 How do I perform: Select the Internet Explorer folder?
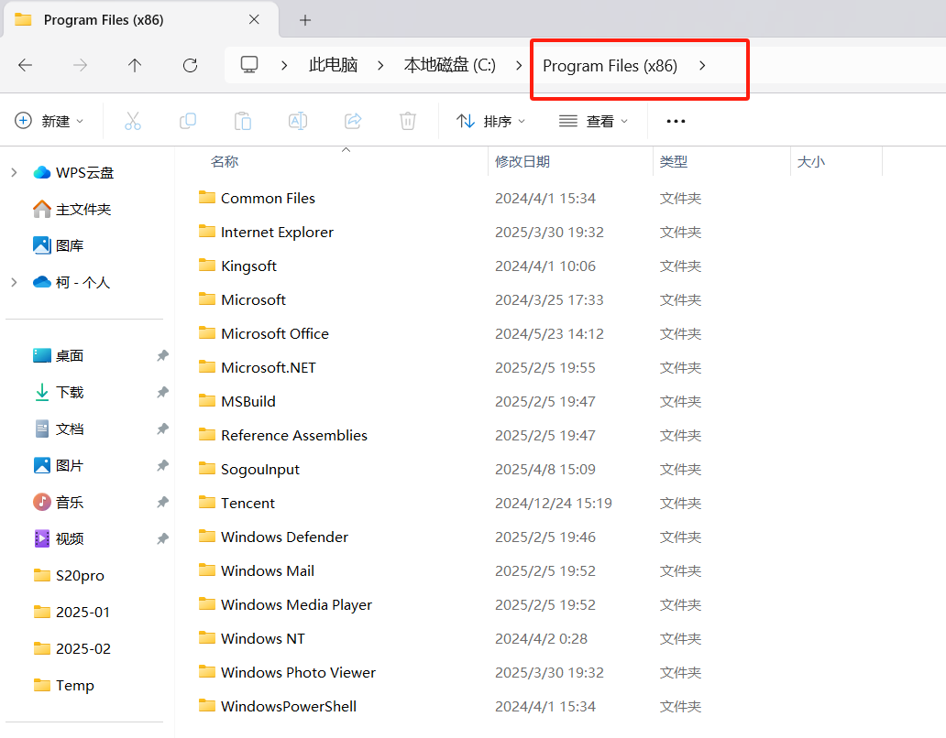[x=277, y=232]
